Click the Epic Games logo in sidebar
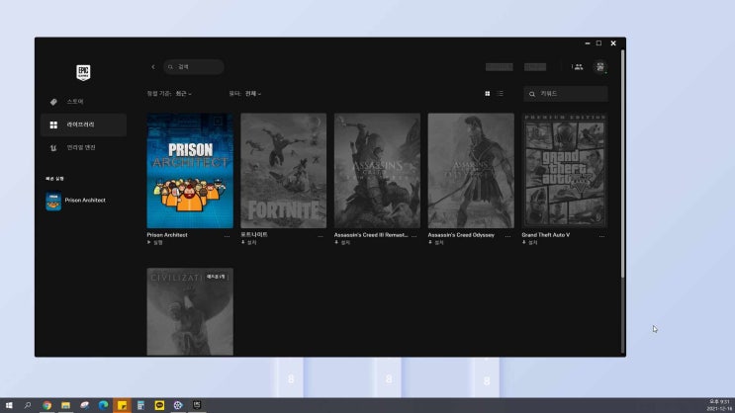Screen dimensions: 735x413 click(83, 72)
